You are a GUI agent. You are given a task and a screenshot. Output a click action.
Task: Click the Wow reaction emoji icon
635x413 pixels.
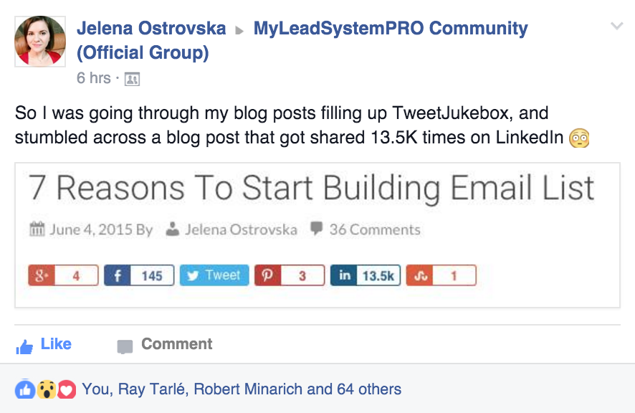pyautogui.click(x=47, y=389)
